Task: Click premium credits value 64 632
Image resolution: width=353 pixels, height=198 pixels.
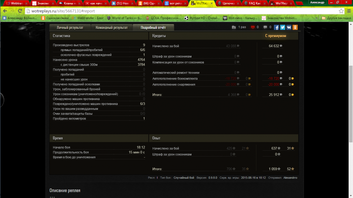Action: 274,46
